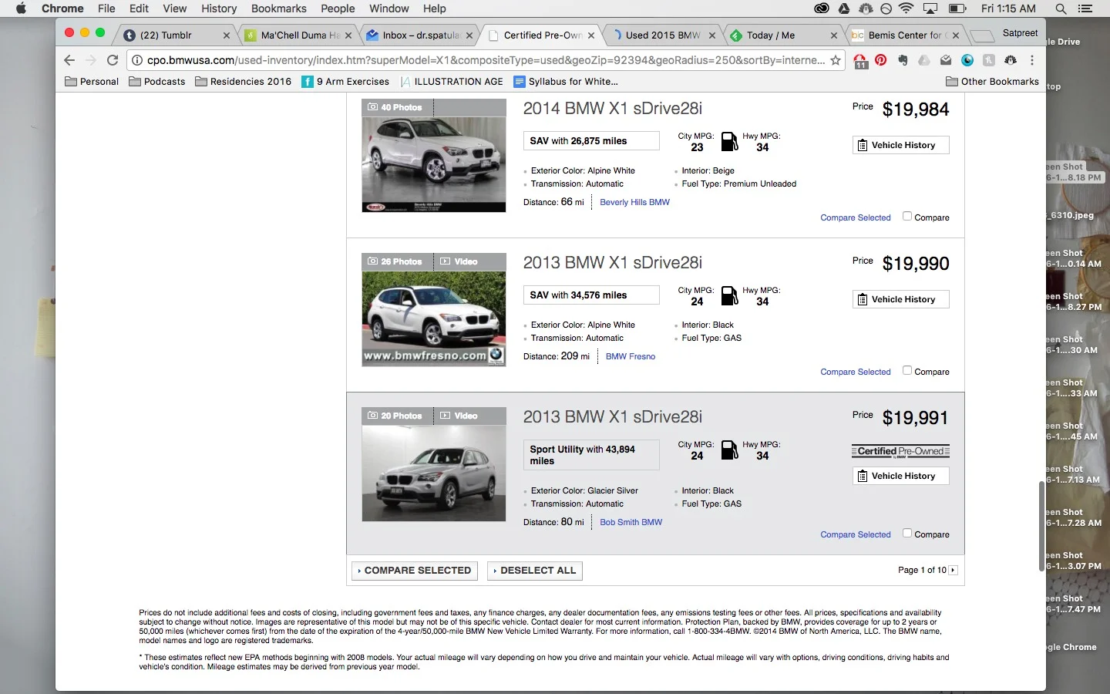
Task: Open the 9 Arm Exercises bookmark
Action: (x=345, y=81)
